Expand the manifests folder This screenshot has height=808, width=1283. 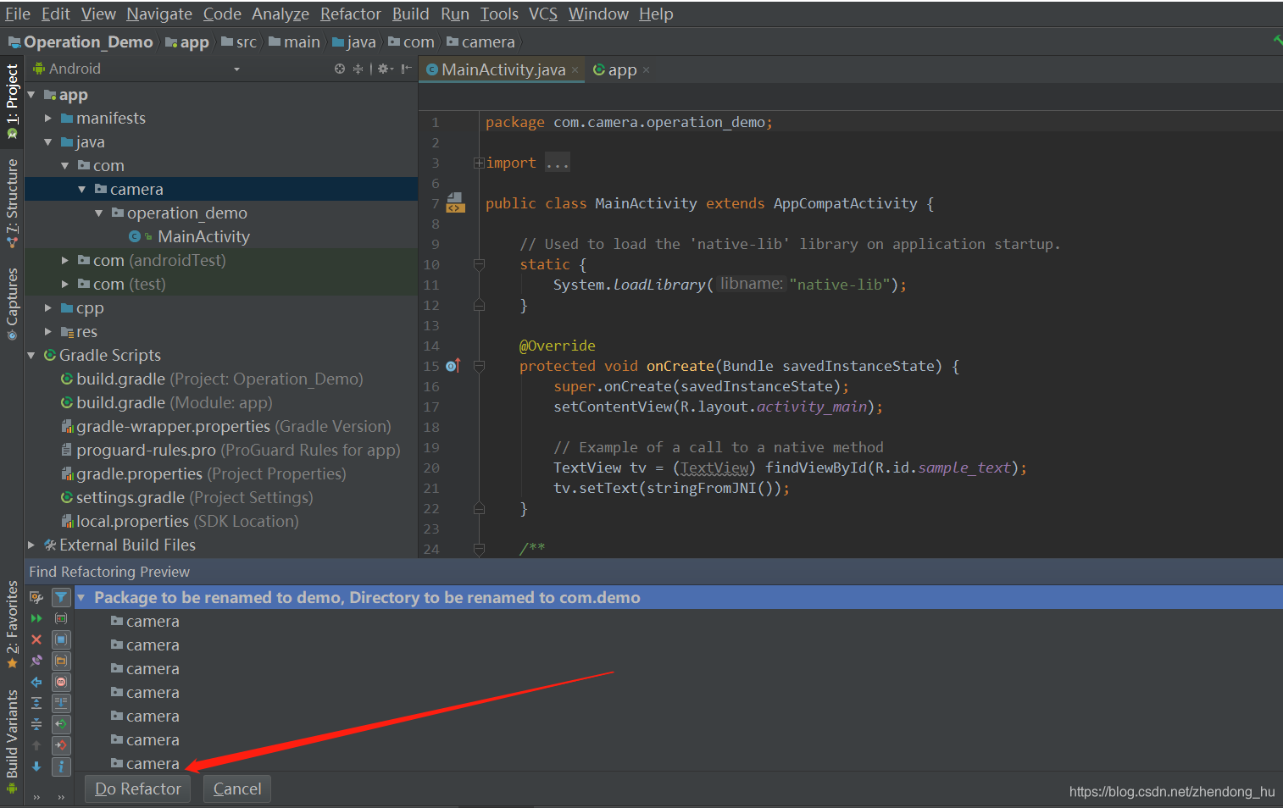48,119
